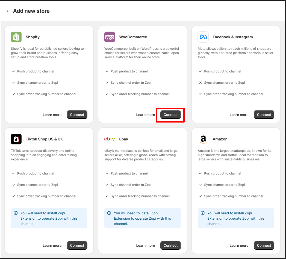Connect the Shopify store
This screenshot has height=259, width=286.
coord(77,115)
